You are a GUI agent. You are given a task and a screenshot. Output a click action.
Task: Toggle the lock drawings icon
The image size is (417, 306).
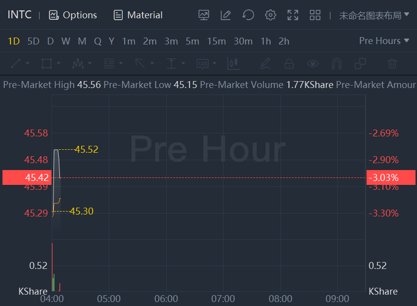point(289,64)
